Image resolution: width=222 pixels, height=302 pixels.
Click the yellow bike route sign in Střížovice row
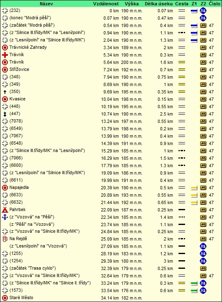click(x=203, y=70)
